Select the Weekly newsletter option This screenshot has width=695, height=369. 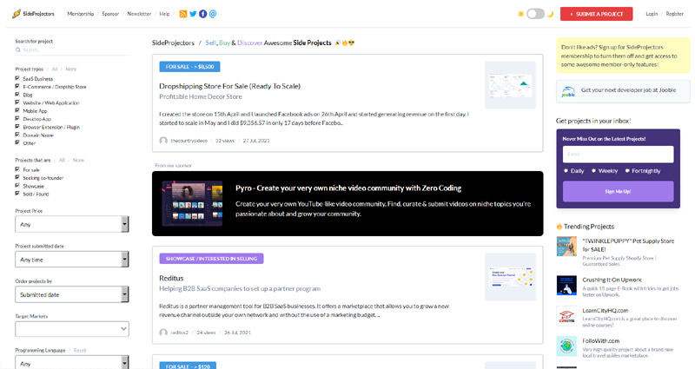(x=594, y=170)
